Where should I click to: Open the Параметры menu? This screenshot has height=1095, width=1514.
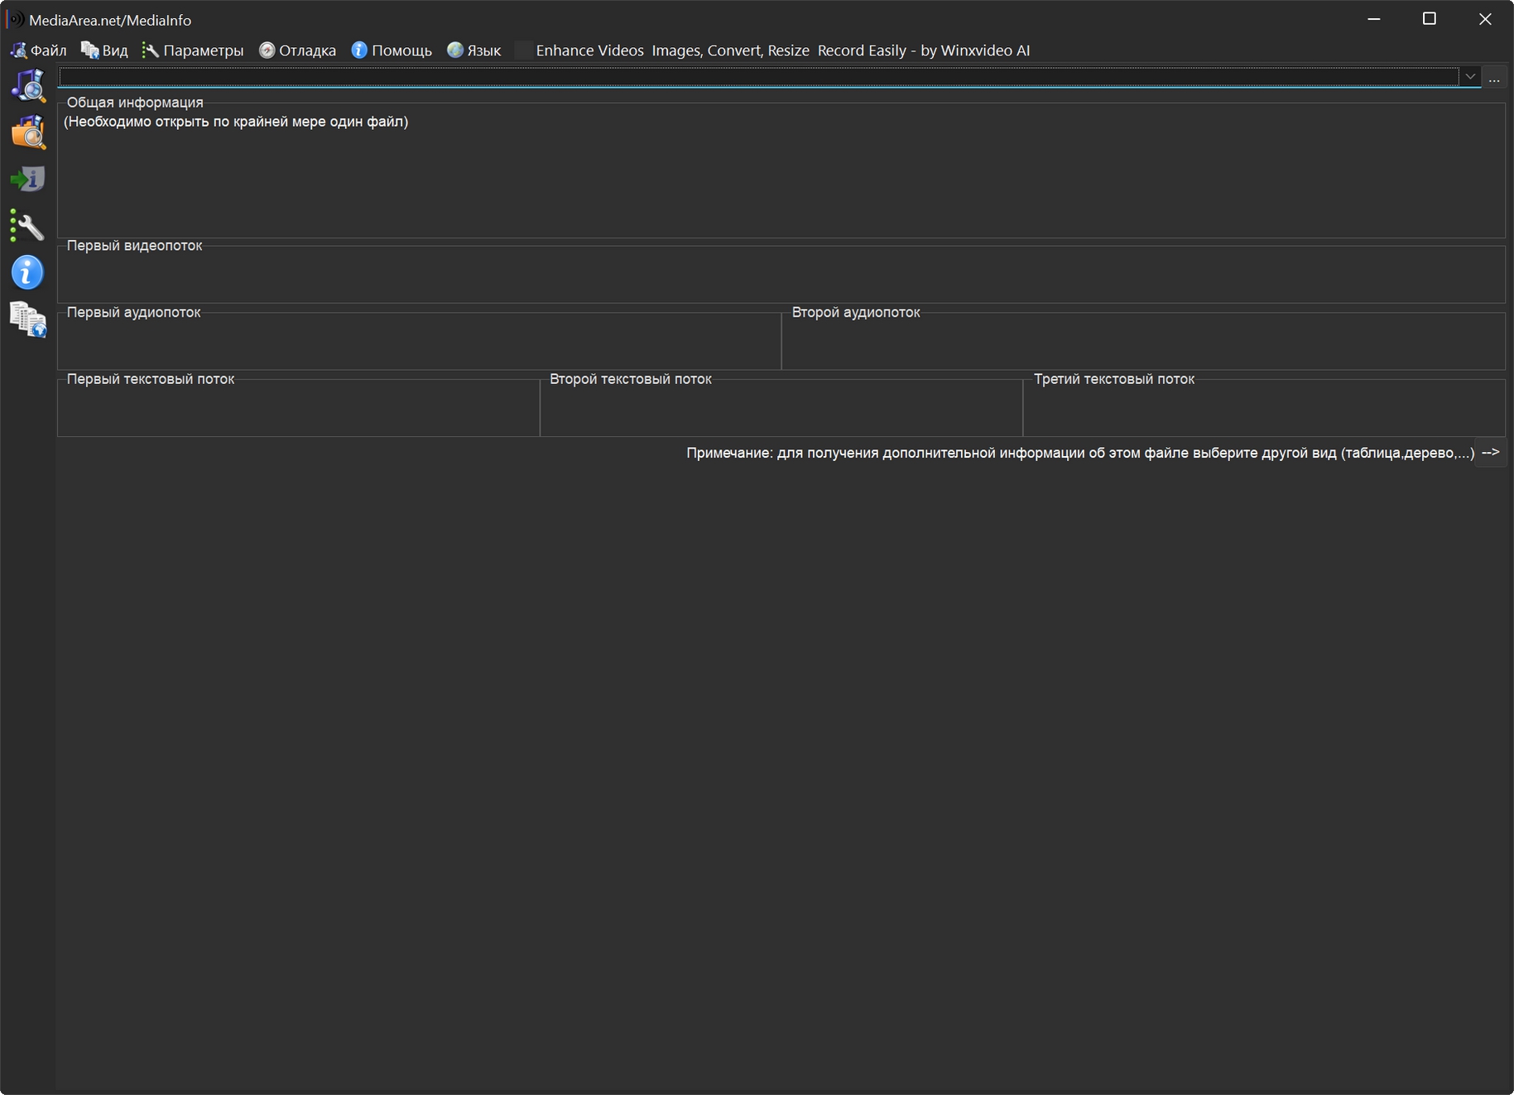pyautogui.click(x=193, y=50)
